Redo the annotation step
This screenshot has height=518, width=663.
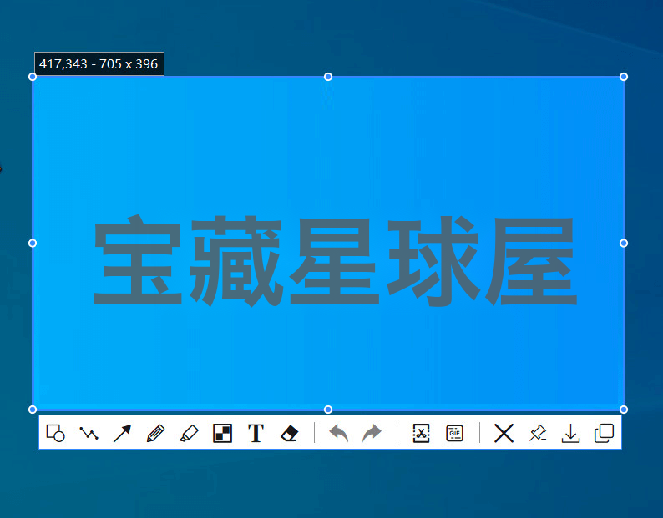coord(372,433)
